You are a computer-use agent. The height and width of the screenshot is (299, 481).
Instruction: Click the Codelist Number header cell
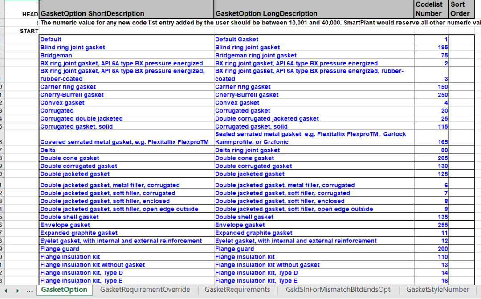(431, 9)
